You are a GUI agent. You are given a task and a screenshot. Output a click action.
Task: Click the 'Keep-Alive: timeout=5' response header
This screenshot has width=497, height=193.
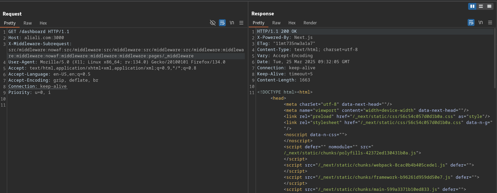click(285, 74)
